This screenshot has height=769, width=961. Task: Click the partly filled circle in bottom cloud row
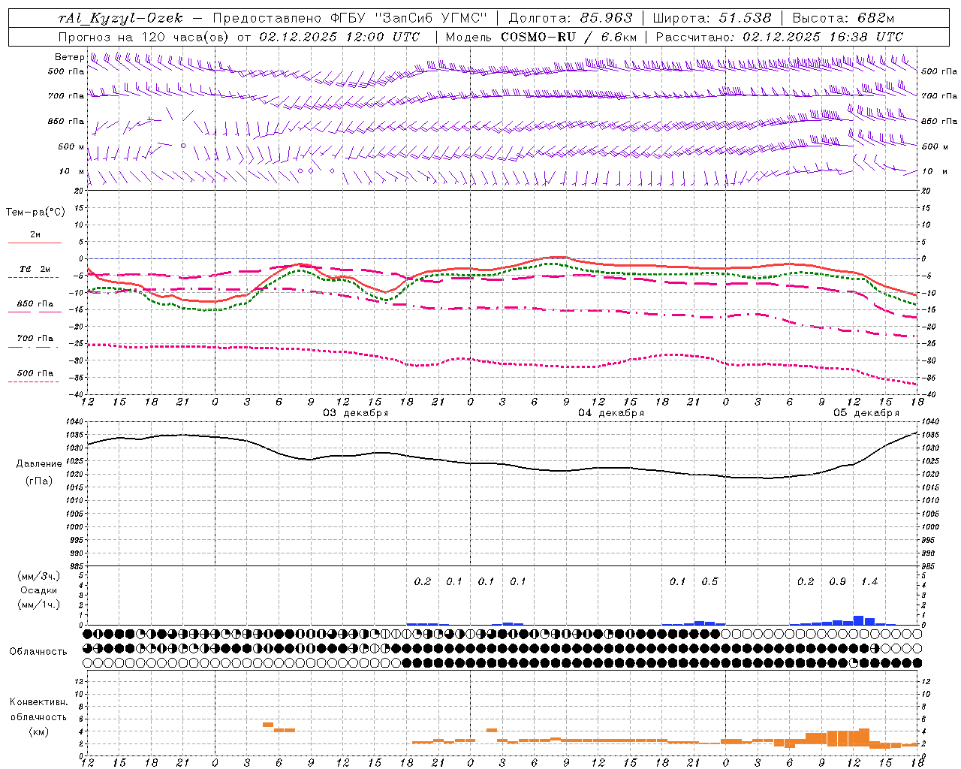coord(853,663)
